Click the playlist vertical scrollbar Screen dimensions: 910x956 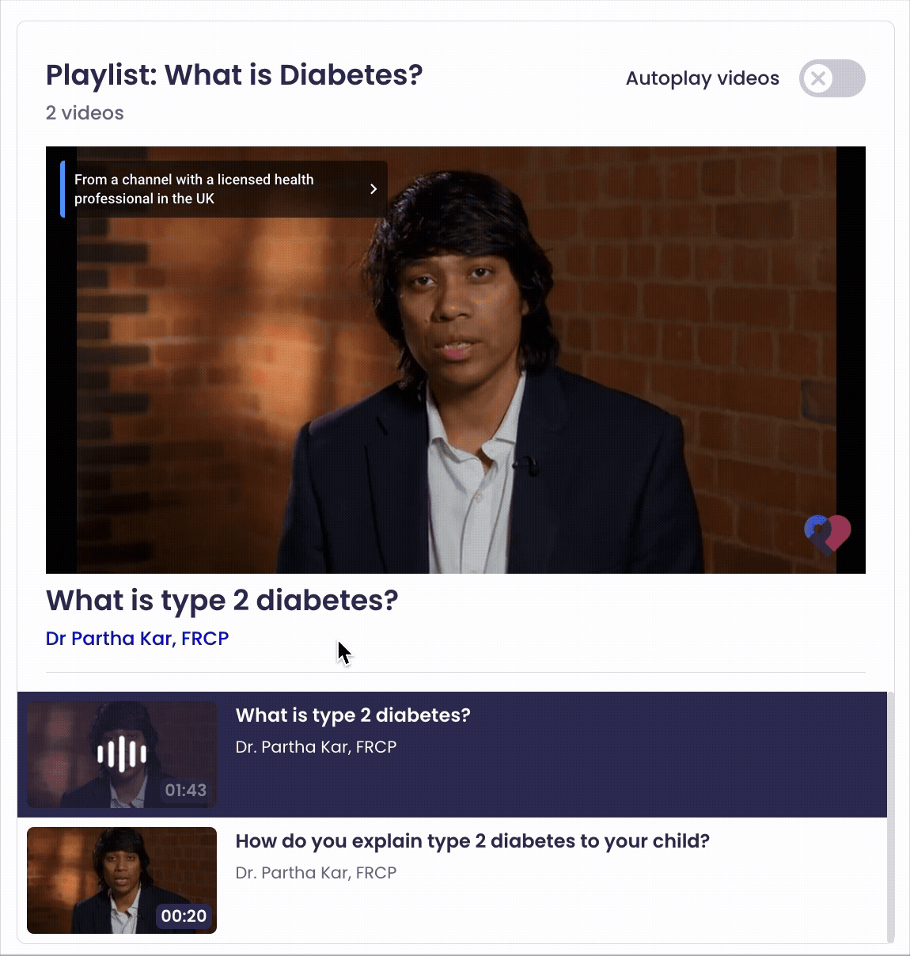pyautogui.click(x=891, y=818)
